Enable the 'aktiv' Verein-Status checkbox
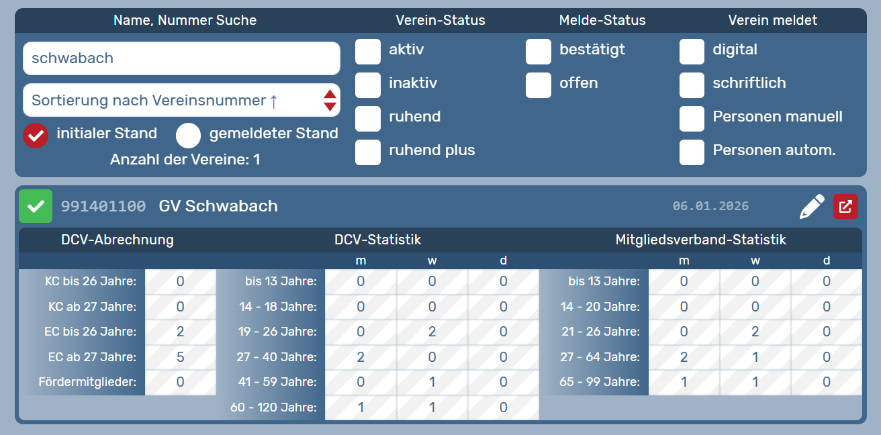881x435 pixels. 368,52
